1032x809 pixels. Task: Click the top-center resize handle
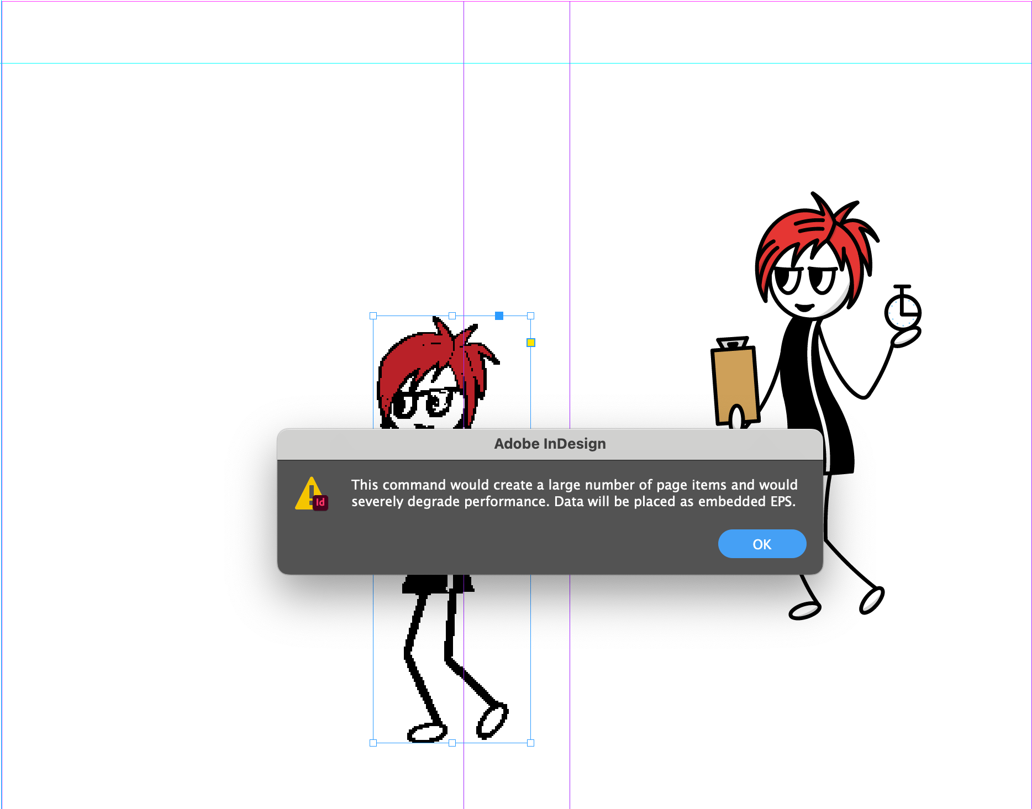pos(452,316)
